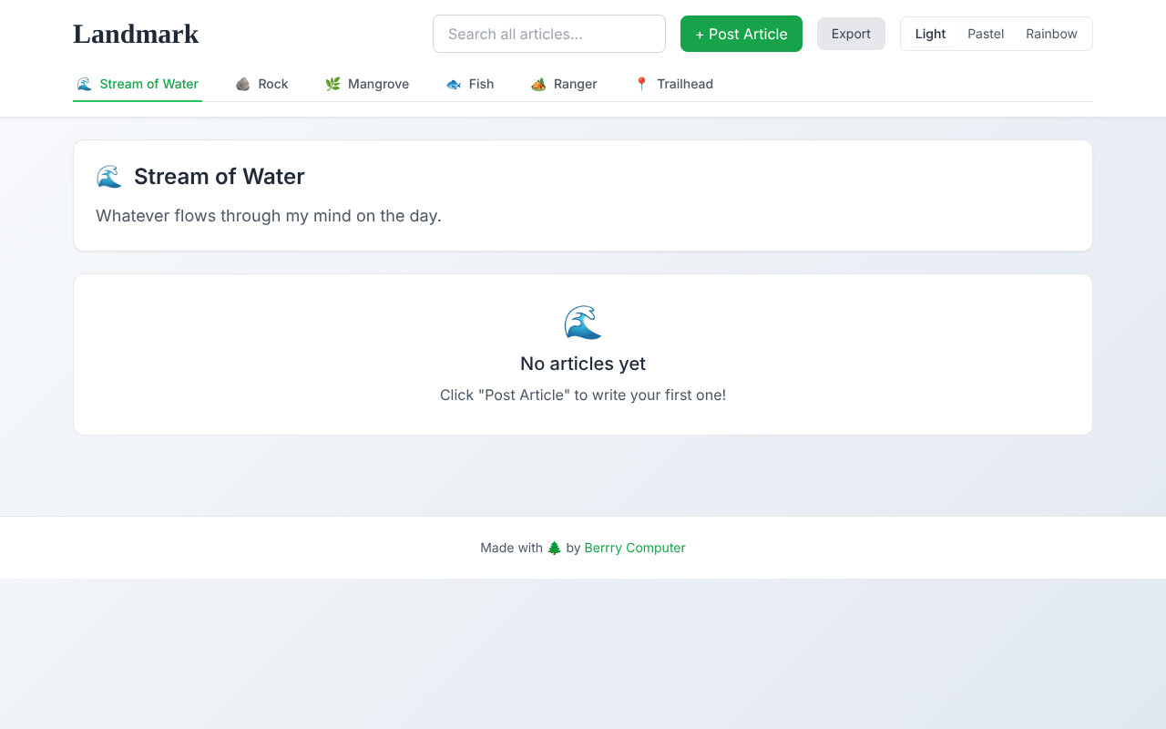Click the fish icon in tab bar
Viewport: 1166px width, 729px height.
point(454,84)
